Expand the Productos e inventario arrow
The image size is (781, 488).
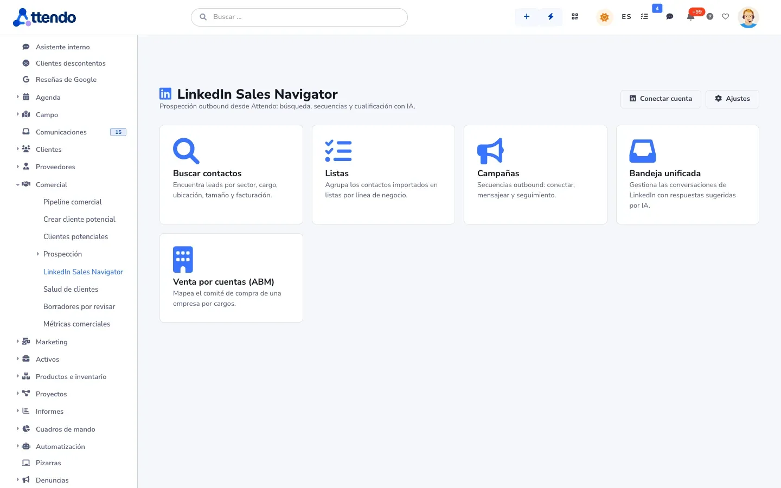17,376
